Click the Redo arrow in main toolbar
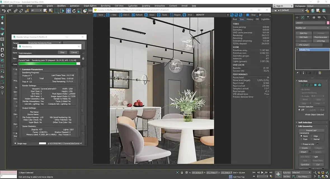The height and width of the screenshot is (179, 330). coord(9,11)
